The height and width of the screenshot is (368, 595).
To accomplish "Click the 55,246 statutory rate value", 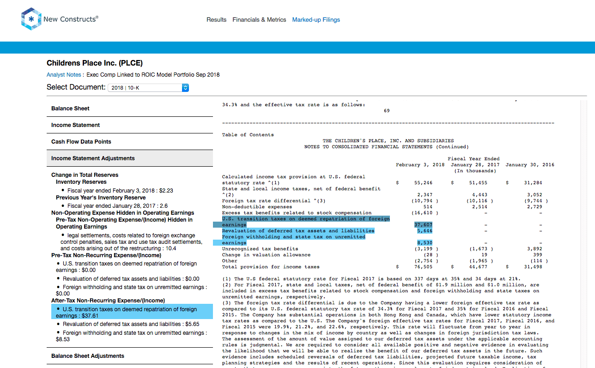I will [423, 183].
